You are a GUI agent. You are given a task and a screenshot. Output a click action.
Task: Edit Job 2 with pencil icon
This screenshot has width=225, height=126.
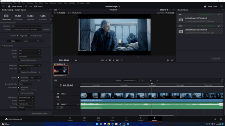click(x=219, y=26)
